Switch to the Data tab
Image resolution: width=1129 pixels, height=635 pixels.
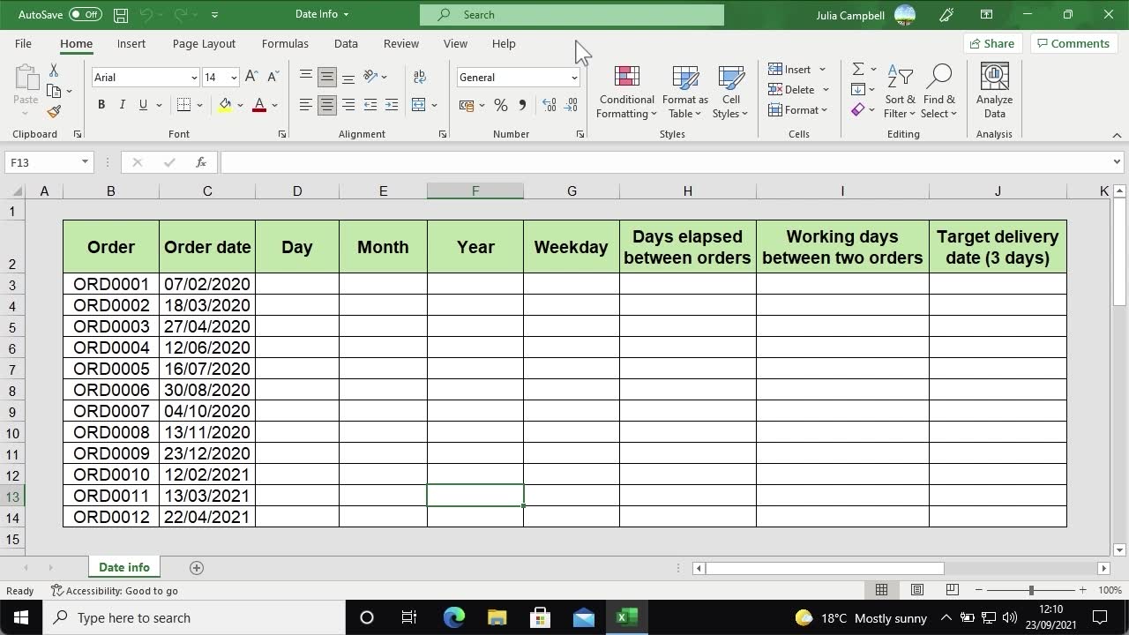[x=346, y=43]
